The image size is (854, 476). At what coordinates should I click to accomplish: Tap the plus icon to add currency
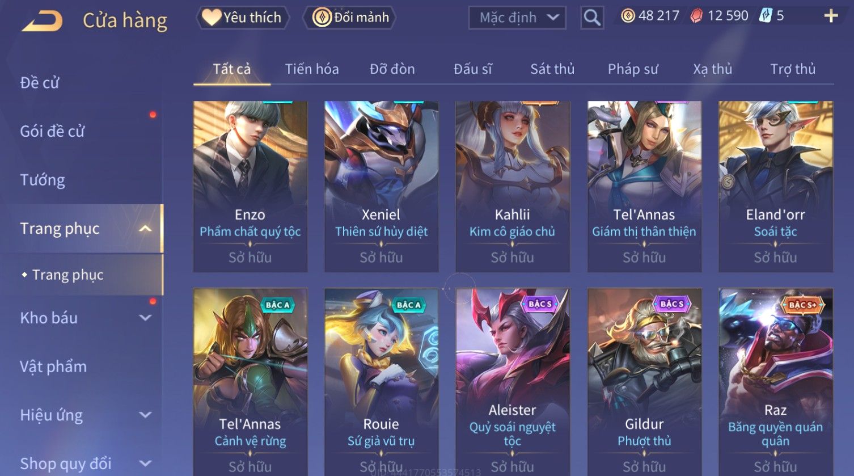[x=831, y=16]
